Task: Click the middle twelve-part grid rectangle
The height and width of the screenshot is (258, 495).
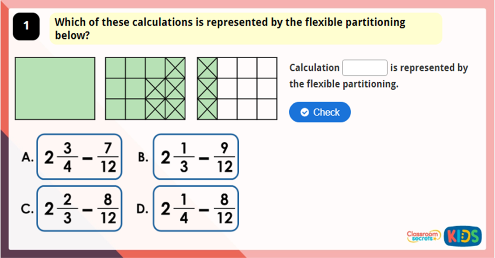Action: click(145, 88)
